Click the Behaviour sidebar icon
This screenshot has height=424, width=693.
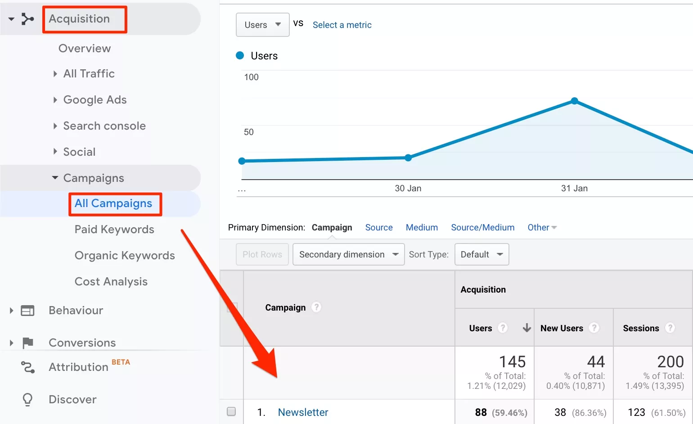click(28, 310)
